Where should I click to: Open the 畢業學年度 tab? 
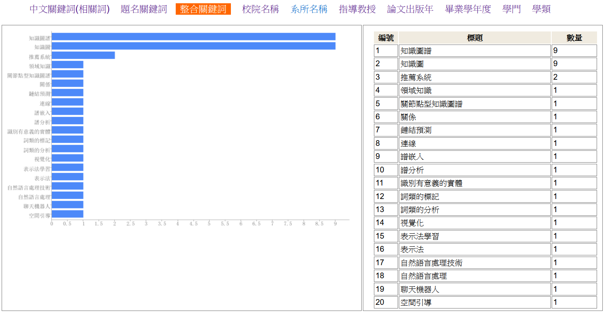click(x=468, y=9)
